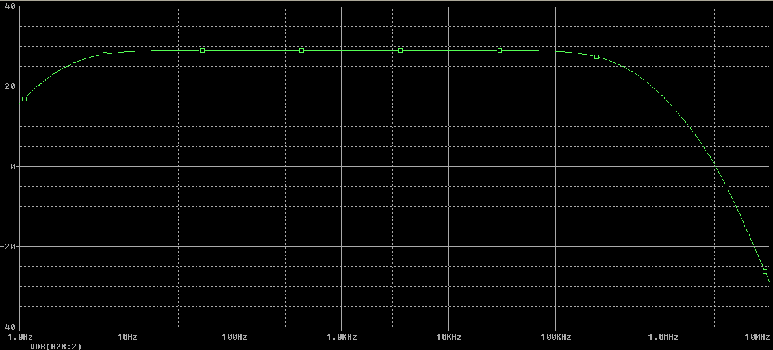Screen dimensions: 773x350
Task: Click trace marker square nearest 1.0Hz start
Action: click(x=24, y=99)
